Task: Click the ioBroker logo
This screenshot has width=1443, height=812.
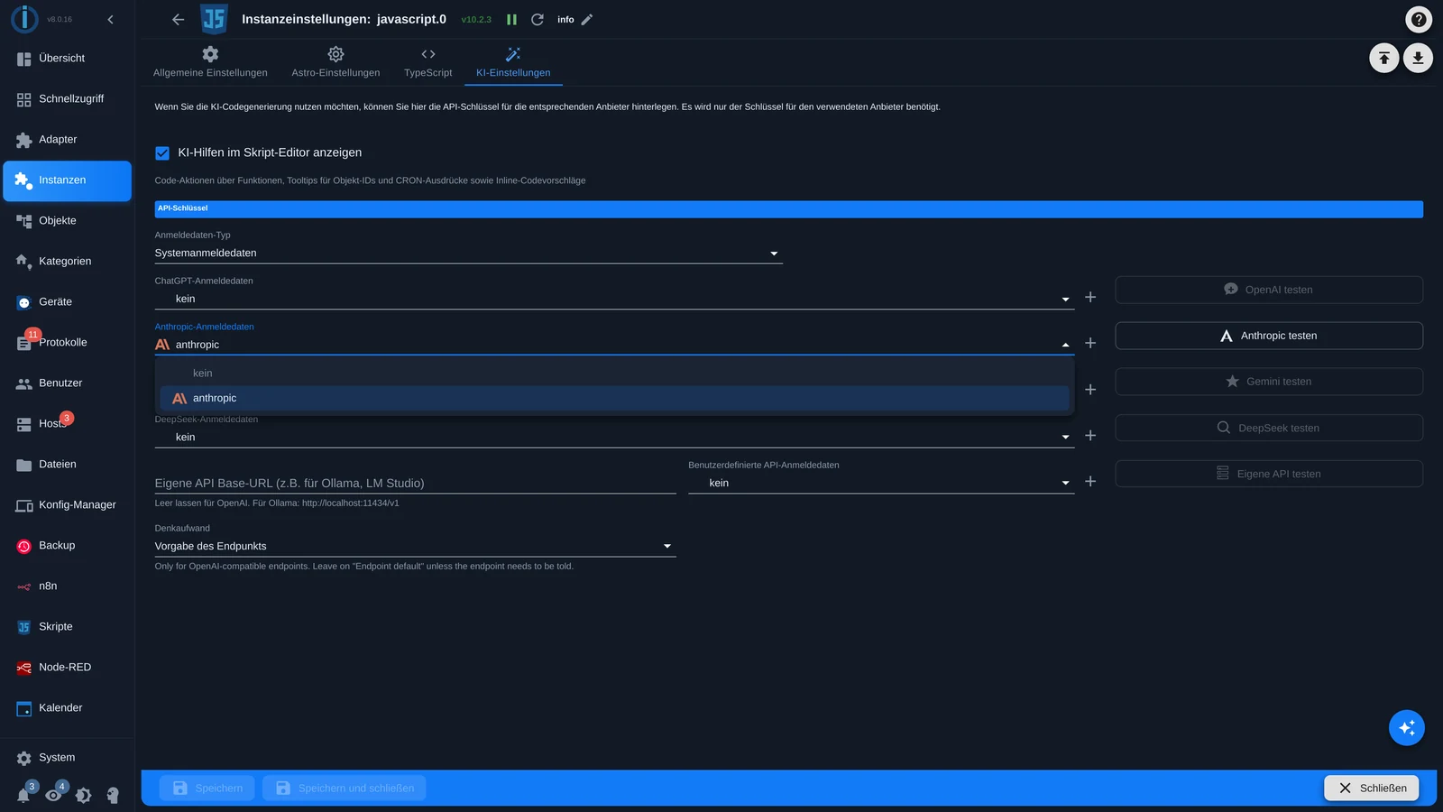Action: click(x=24, y=19)
